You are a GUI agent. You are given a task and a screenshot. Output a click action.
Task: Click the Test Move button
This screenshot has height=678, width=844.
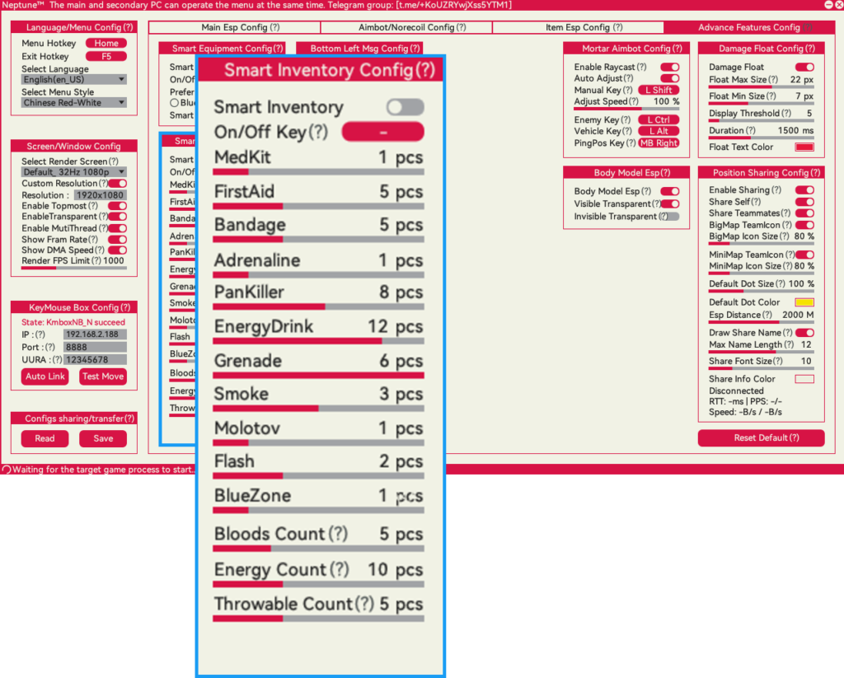(103, 376)
